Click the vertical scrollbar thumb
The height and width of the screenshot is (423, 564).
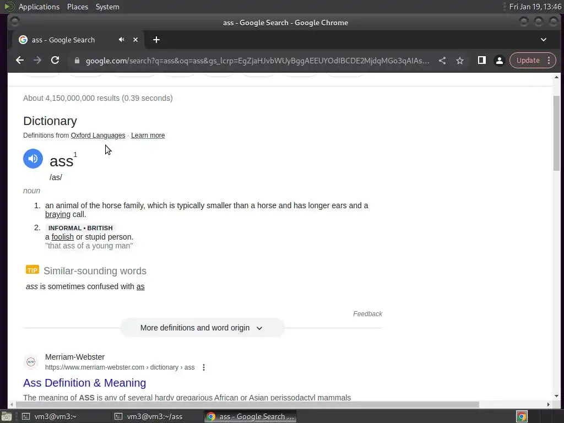[x=556, y=133]
